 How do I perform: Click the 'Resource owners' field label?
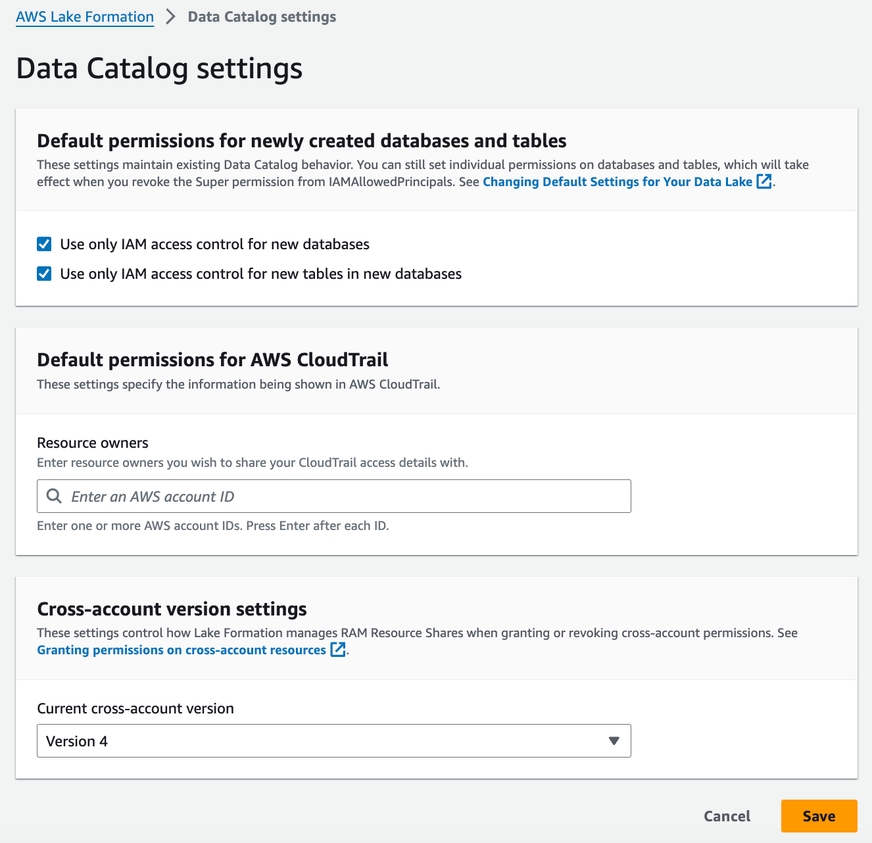93,443
